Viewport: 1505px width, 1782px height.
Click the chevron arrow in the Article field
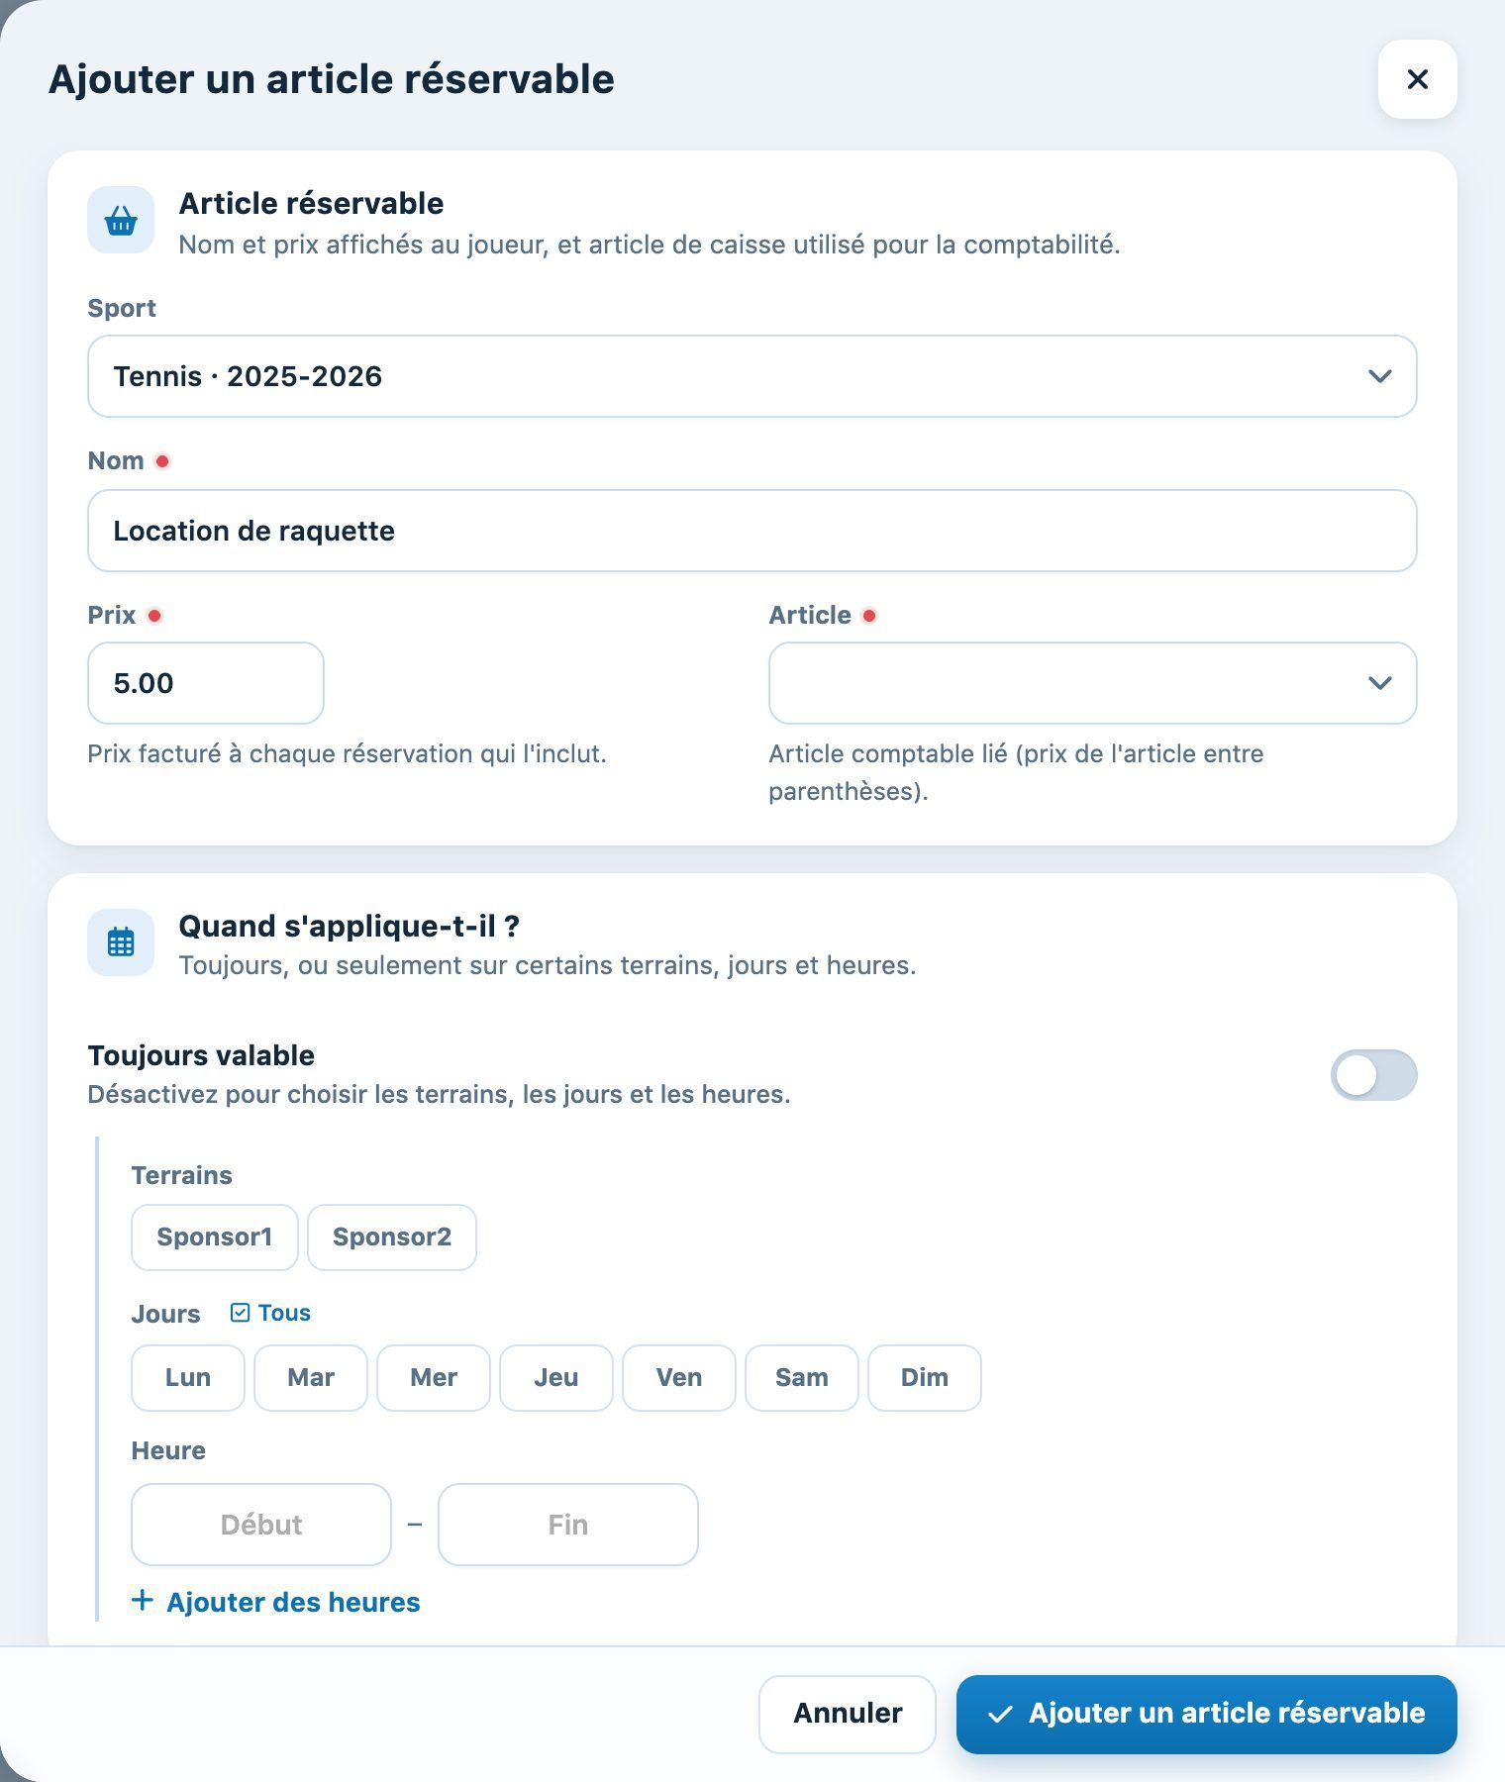click(1379, 683)
